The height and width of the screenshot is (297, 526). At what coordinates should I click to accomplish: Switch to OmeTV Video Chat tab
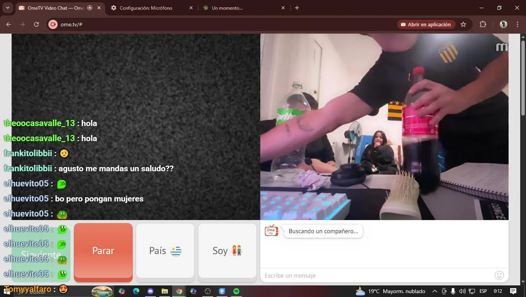point(55,8)
